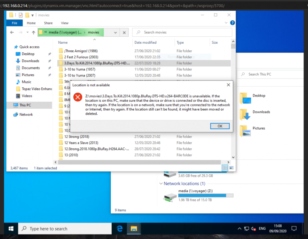The image size is (308, 239).
Task: Select the 2 Fast 2 Furious folder
Action: tap(81, 57)
